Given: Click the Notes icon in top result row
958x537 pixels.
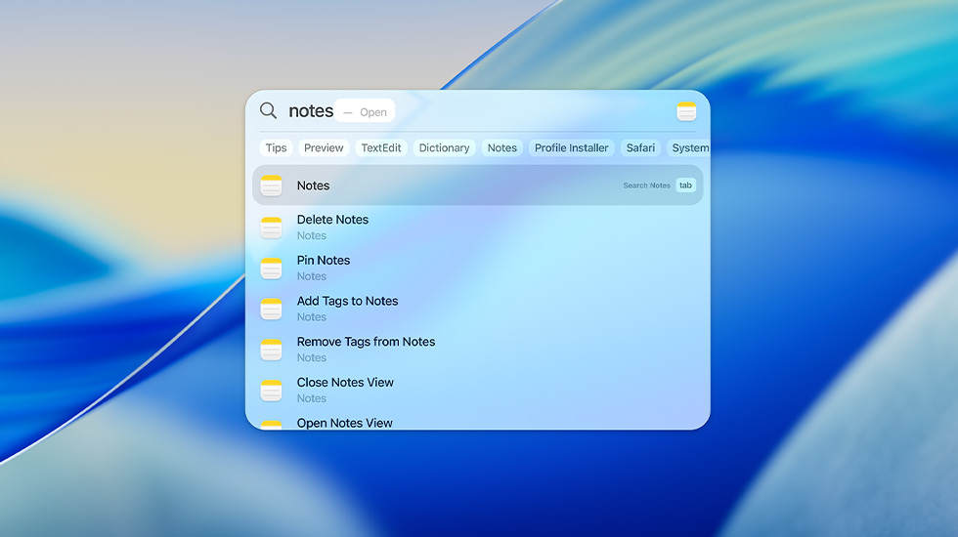Looking at the screenshot, I should (x=272, y=186).
